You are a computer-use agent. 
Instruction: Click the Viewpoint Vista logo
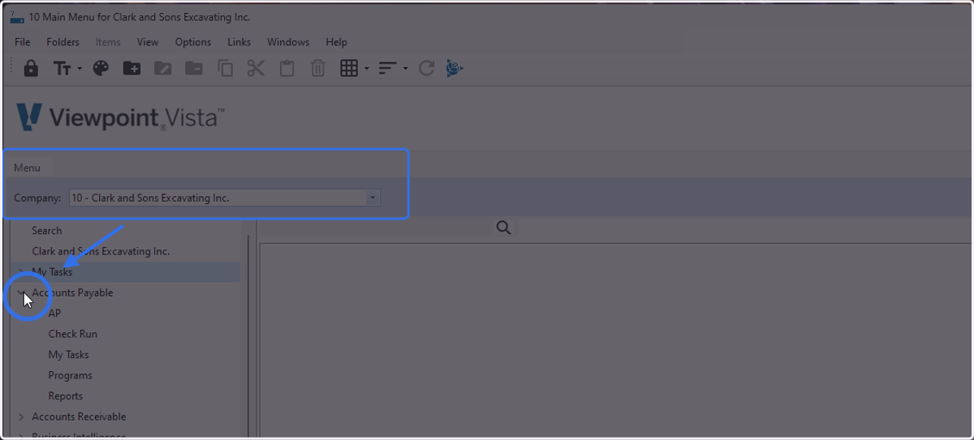click(x=120, y=117)
